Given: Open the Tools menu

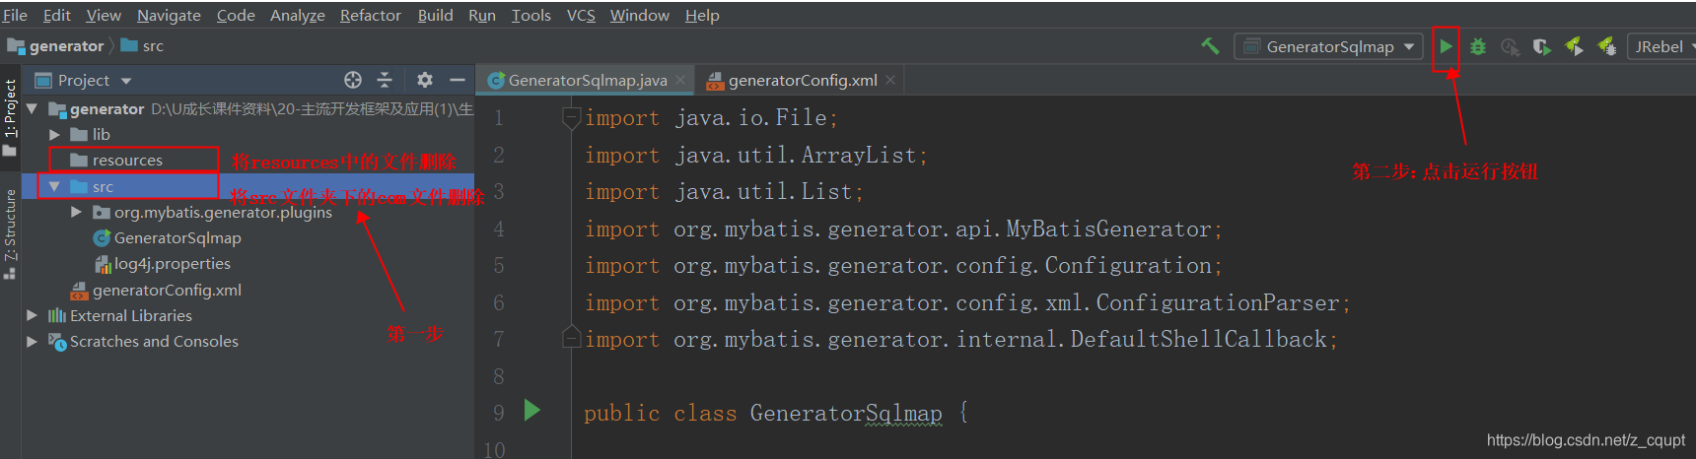Looking at the screenshot, I should click(x=531, y=15).
